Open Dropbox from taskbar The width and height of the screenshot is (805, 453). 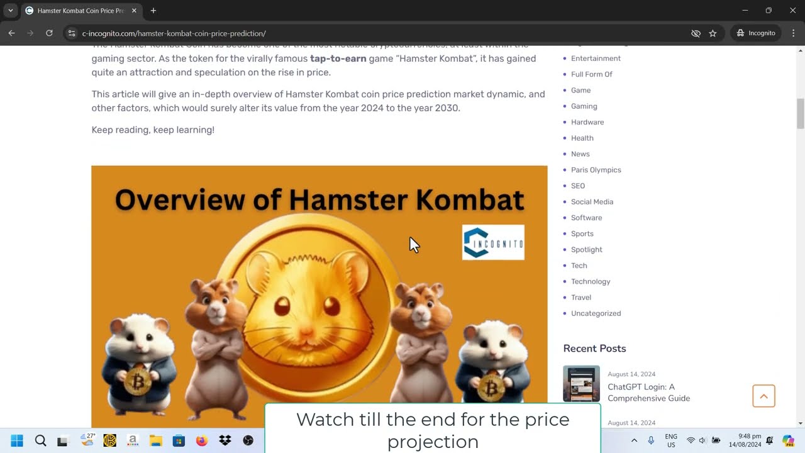pos(225,440)
